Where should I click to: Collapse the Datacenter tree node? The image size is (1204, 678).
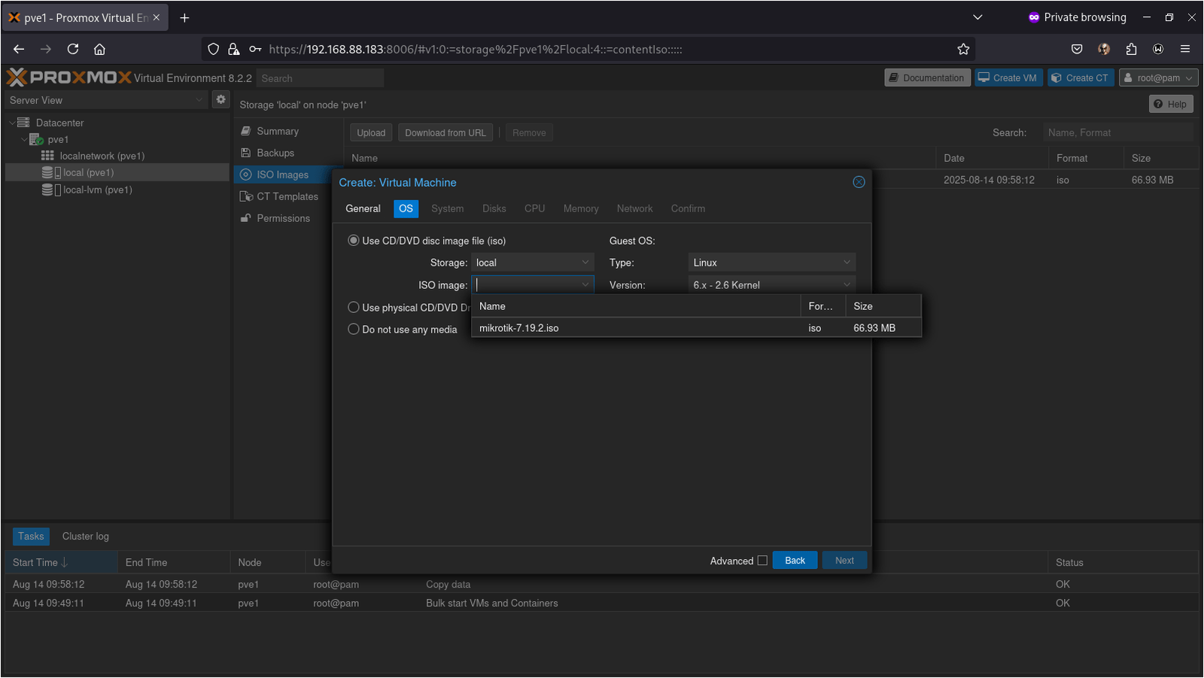coord(11,123)
